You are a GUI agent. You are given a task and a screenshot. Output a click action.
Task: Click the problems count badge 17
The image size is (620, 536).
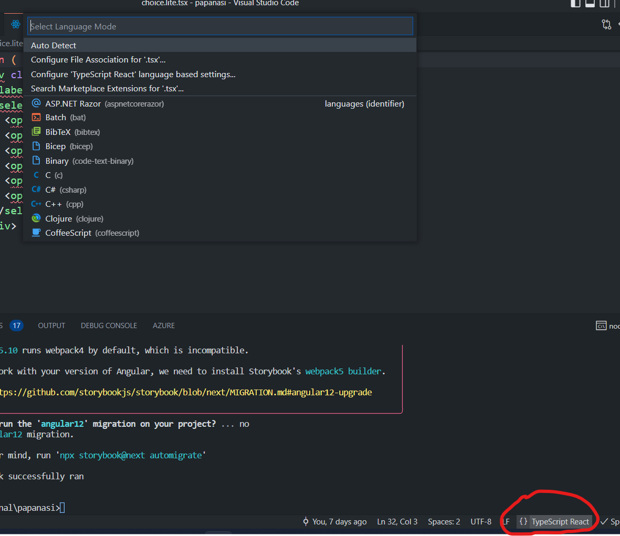[16, 325]
